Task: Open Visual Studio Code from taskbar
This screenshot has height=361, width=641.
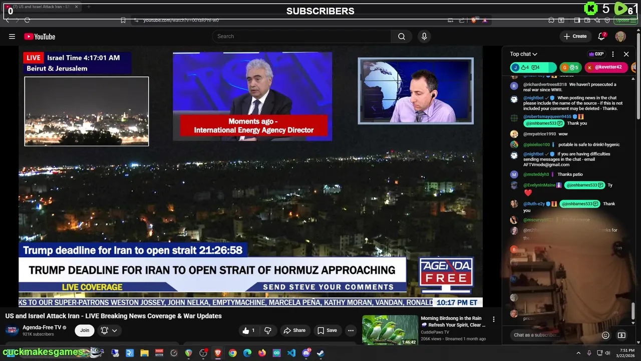Action: pyautogui.click(x=291, y=353)
